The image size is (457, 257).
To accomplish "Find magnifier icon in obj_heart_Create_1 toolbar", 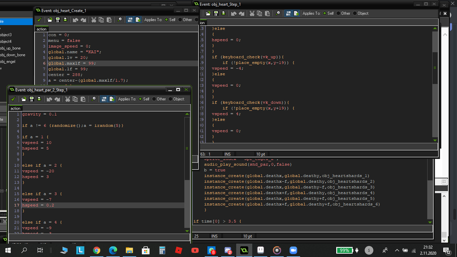I will [x=119, y=20].
